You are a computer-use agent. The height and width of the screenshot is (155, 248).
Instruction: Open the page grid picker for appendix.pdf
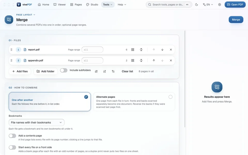[x=133, y=60]
